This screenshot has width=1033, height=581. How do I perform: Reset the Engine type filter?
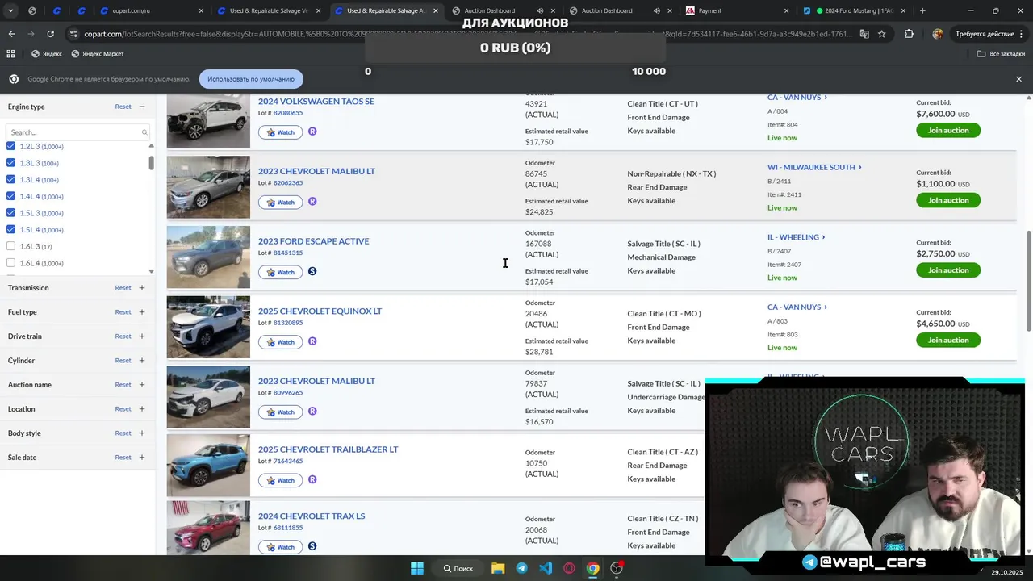click(x=123, y=107)
